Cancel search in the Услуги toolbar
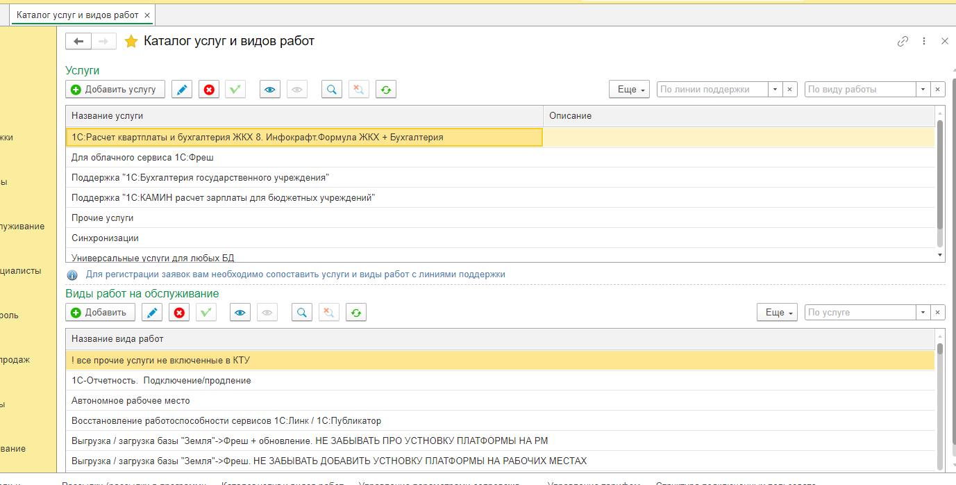The image size is (956, 485). [x=359, y=90]
